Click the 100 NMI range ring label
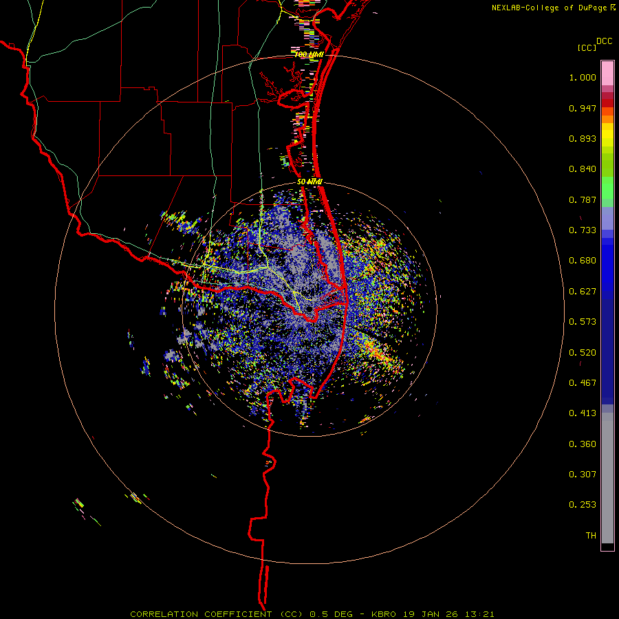This screenshot has width=619, height=619. [309, 54]
